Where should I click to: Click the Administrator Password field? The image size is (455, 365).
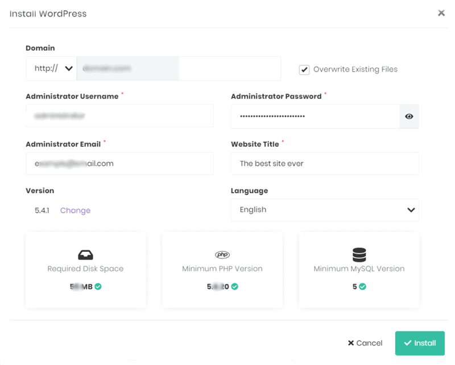coord(316,117)
